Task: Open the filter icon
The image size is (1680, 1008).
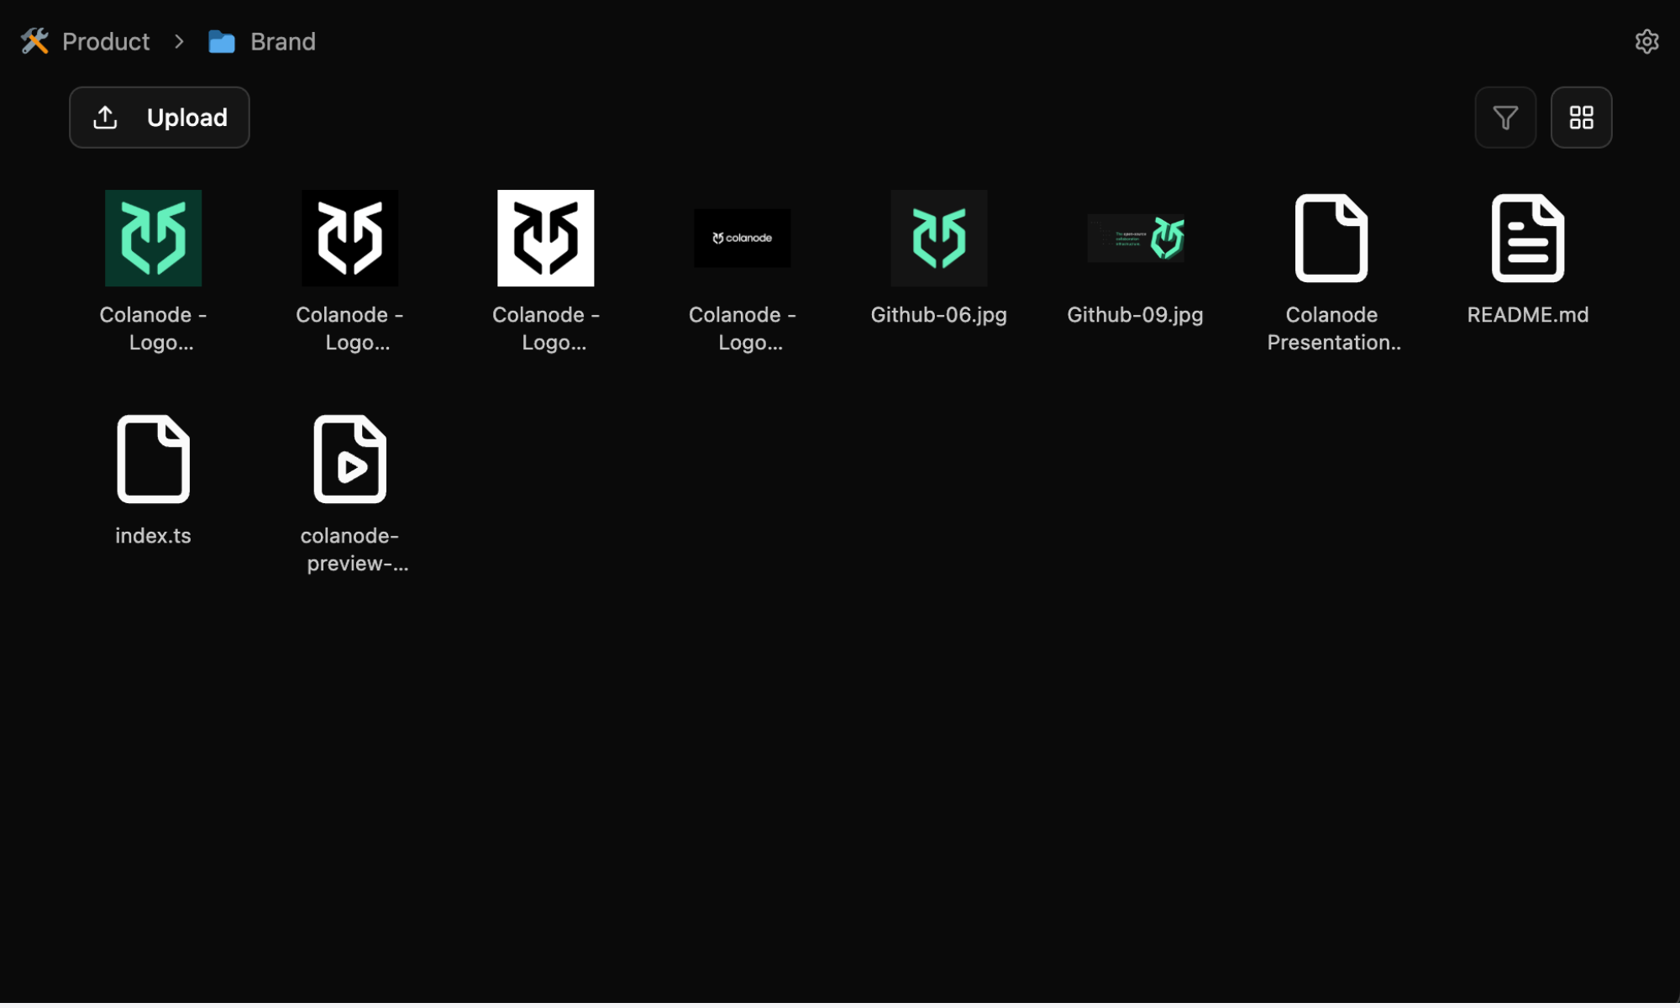Action: tap(1504, 118)
